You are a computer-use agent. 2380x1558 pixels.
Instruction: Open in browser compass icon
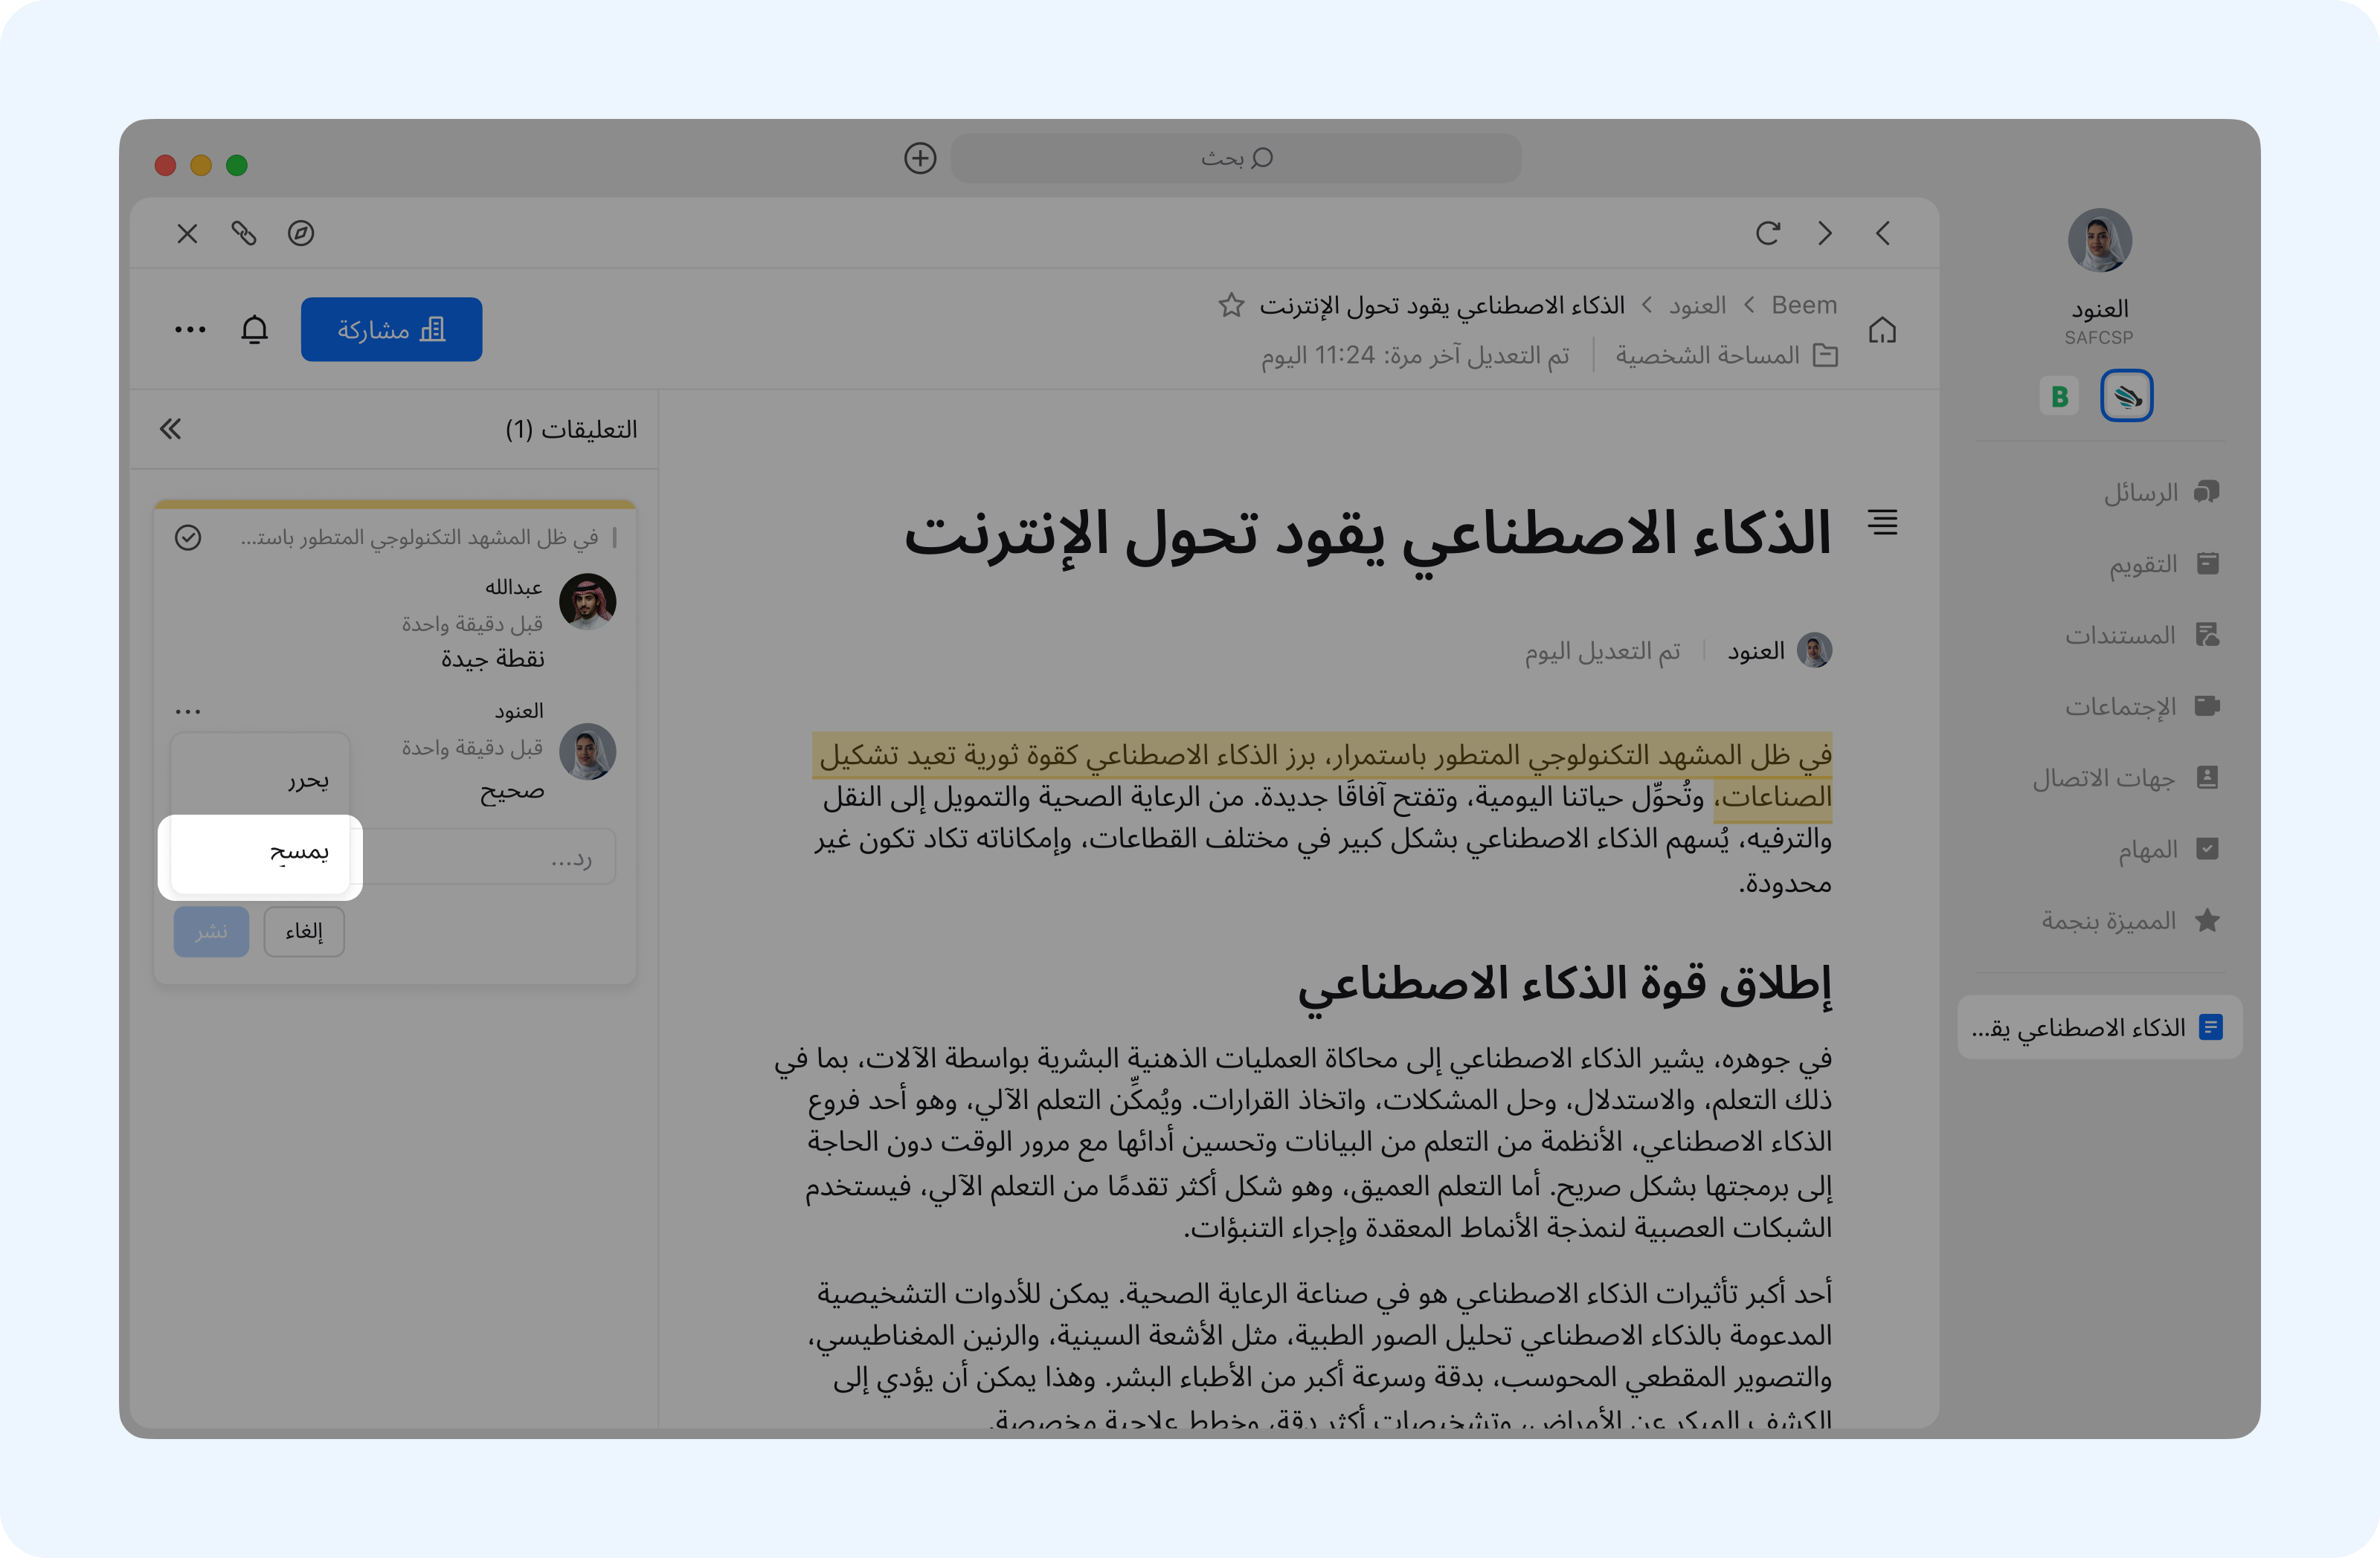tap(301, 233)
